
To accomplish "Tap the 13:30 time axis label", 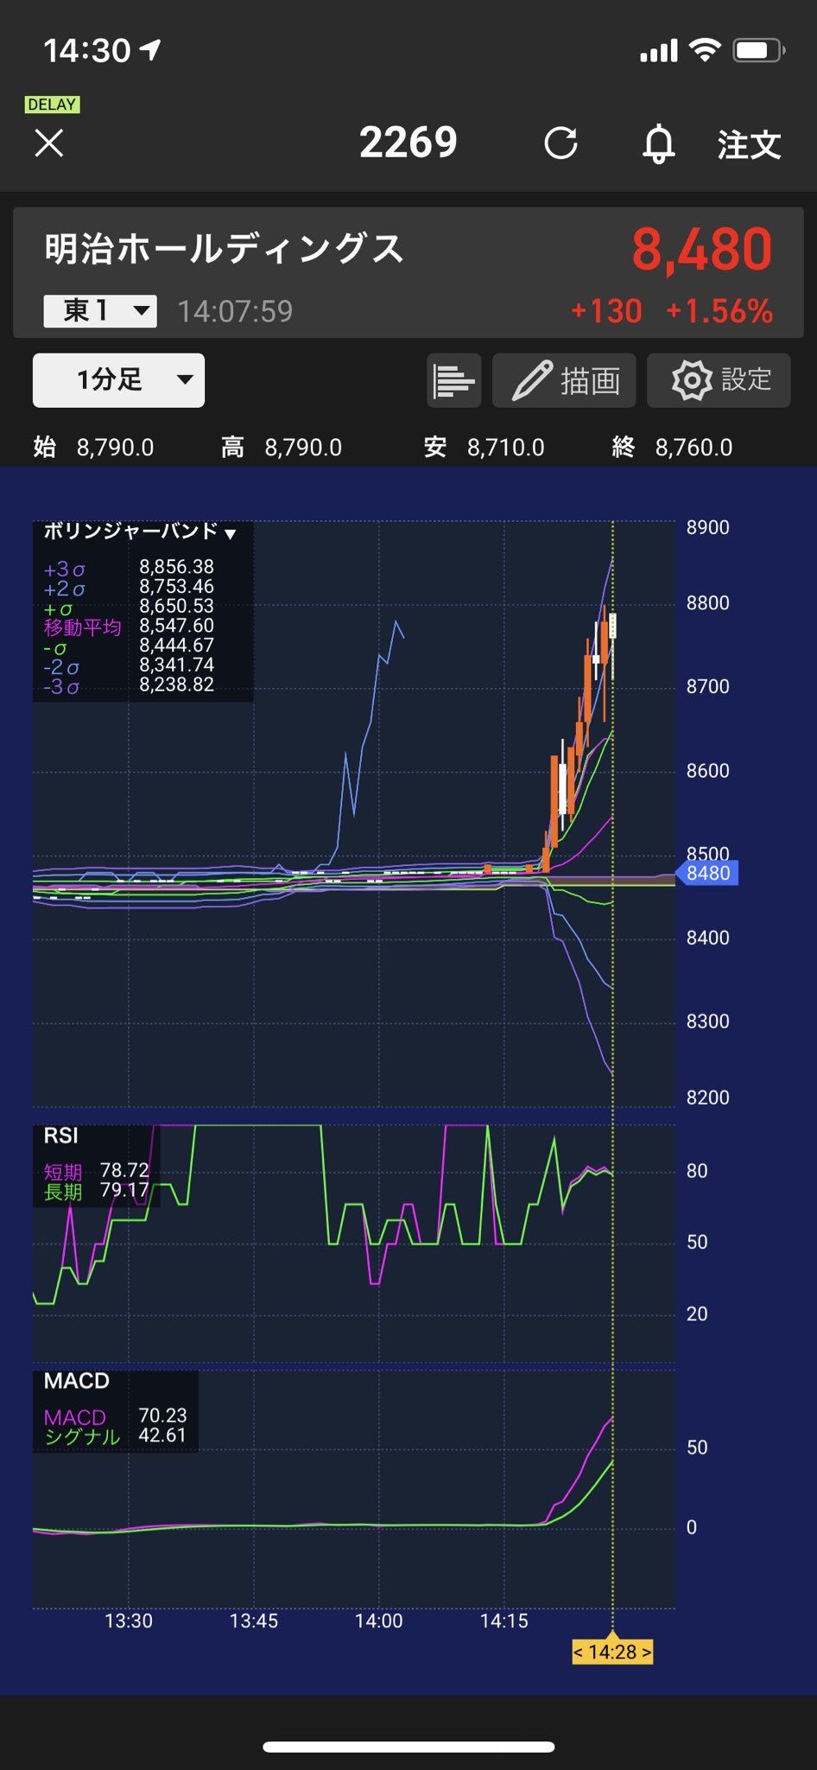I will [x=129, y=1620].
